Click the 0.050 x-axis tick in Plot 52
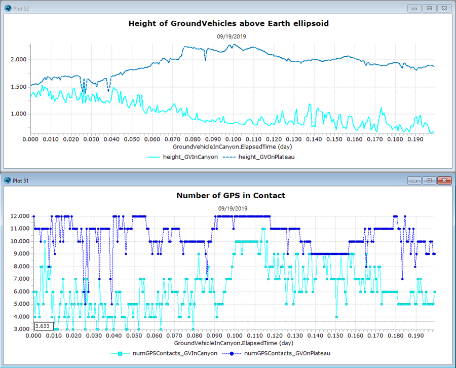This screenshot has height=368, width=456. click(132, 139)
